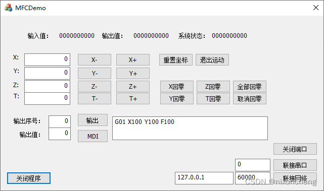Screen dimensions: 324x191
Task: Click the 系统状态: label
Action: coord(192,36)
